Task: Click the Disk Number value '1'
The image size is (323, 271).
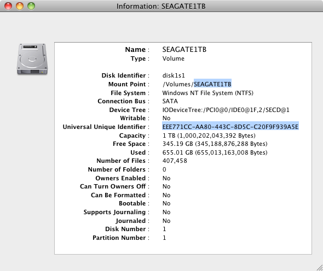Action: click(164, 229)
